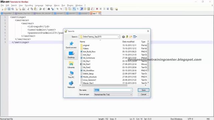Toggle Word wrap in toolbar

coord(74,9)
